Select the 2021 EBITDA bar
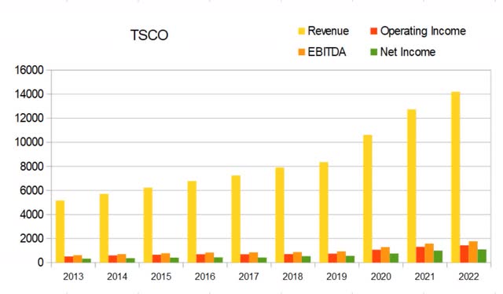The image size is (503, 294). [429, 253]
